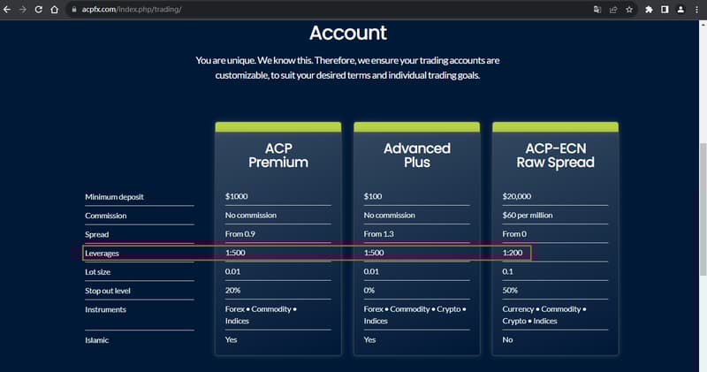Click Advanced Plus's instruments list with Crypto
Viewport: 707px width, 372px height.
pyautogui.click(x=414, y=315)
